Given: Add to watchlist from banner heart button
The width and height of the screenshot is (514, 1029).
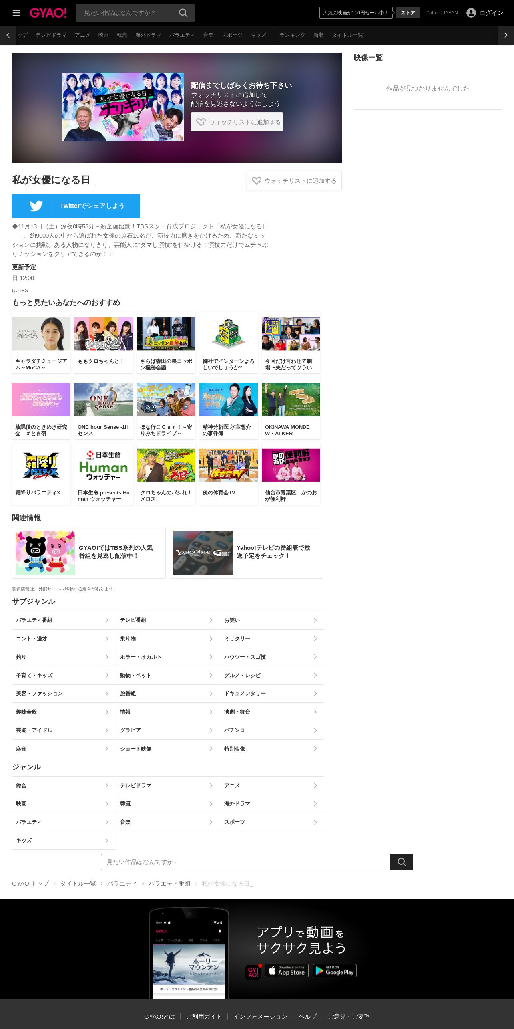Looking at the screenshot, I should (237, 122).
